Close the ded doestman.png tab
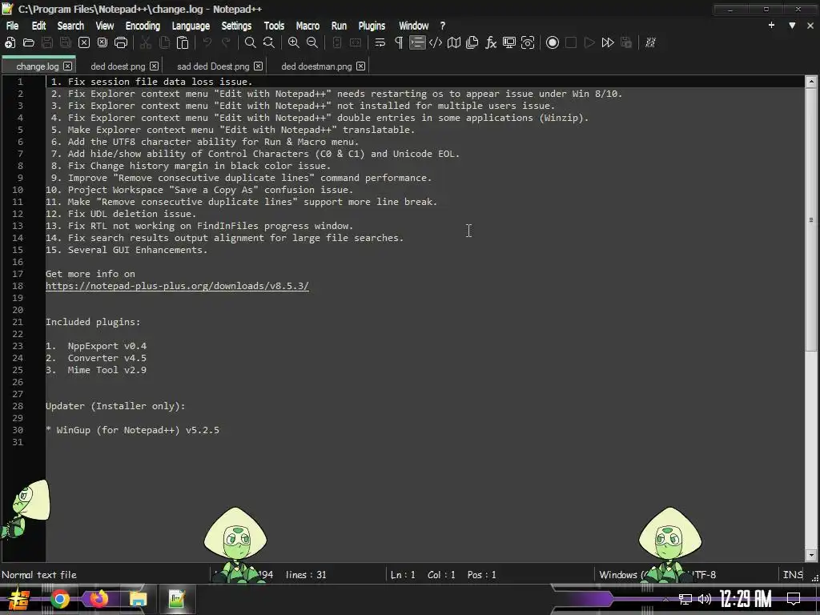 [x=361, y=66]
